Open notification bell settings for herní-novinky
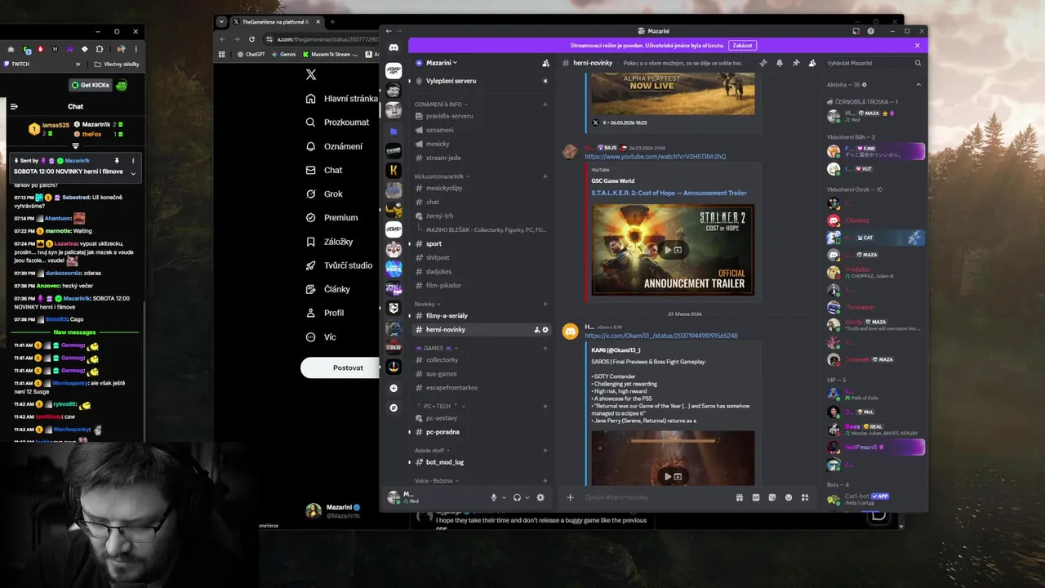This screenshot has height=588, width=1045. [x=780, y=63]
